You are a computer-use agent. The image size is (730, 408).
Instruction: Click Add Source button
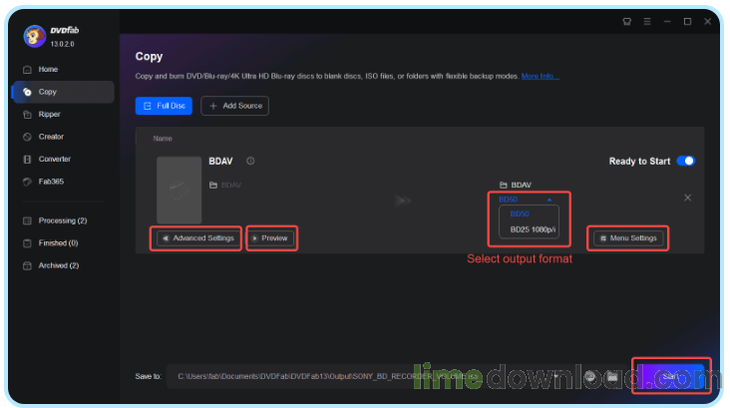click(x=234, y=106)
